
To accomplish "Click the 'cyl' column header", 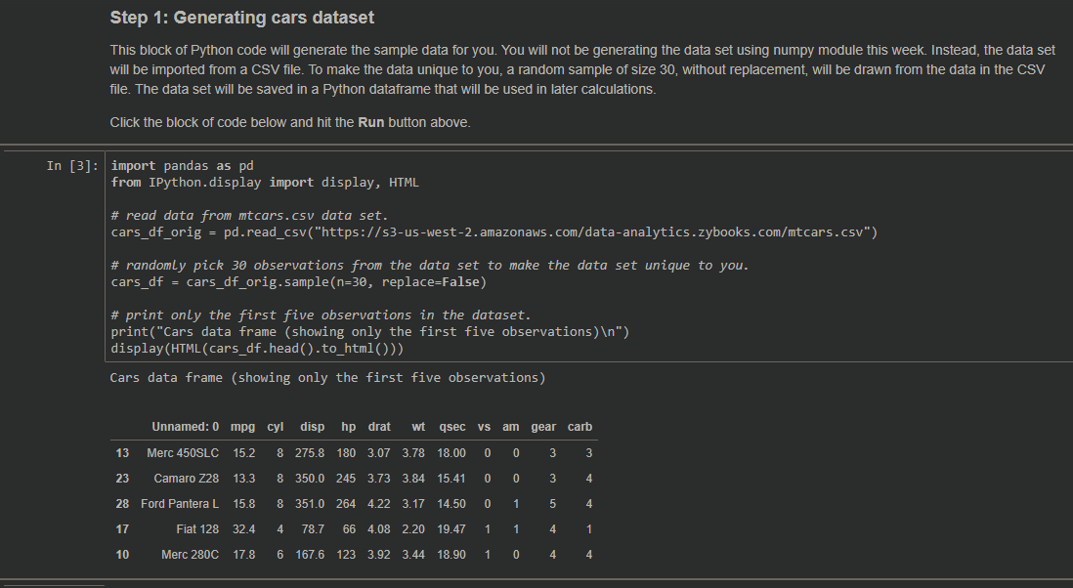I will 276,427.
